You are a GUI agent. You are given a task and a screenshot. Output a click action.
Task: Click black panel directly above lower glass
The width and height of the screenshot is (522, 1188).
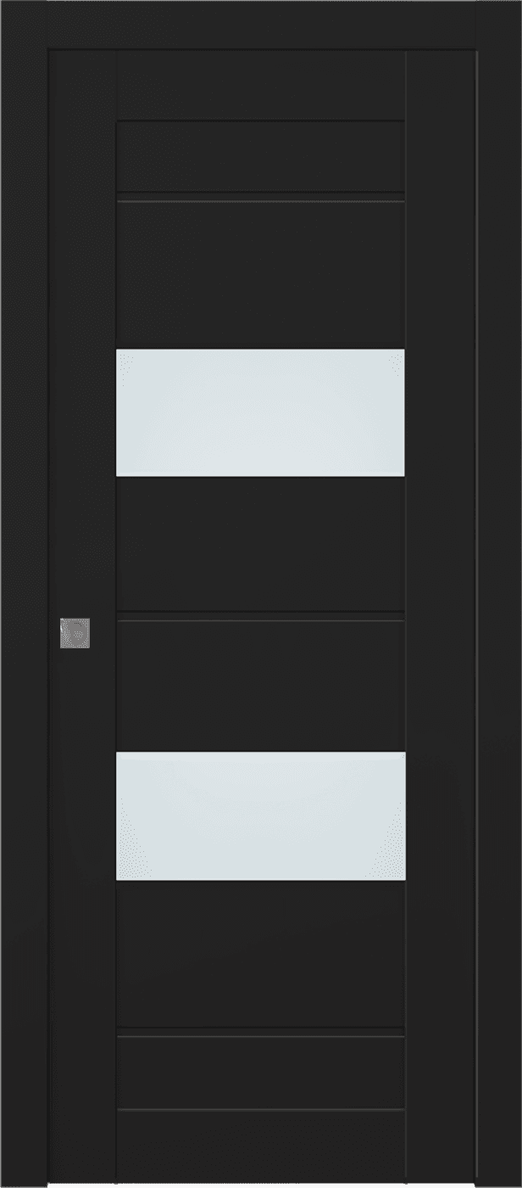pos(260,686)
